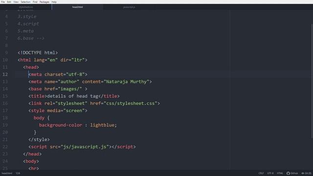313x176 pixels.
Task: Click the opening '<body>' tag
Action: click(x=31, y=161)
